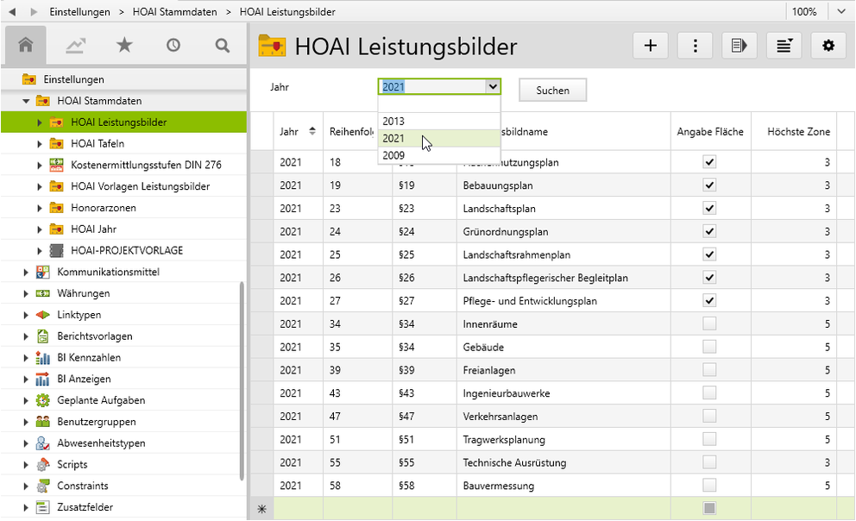This screenshot has width=856, height=521.
Task: Click the Berichtsvorlagen document icon
Action: (x=42, y=336)
